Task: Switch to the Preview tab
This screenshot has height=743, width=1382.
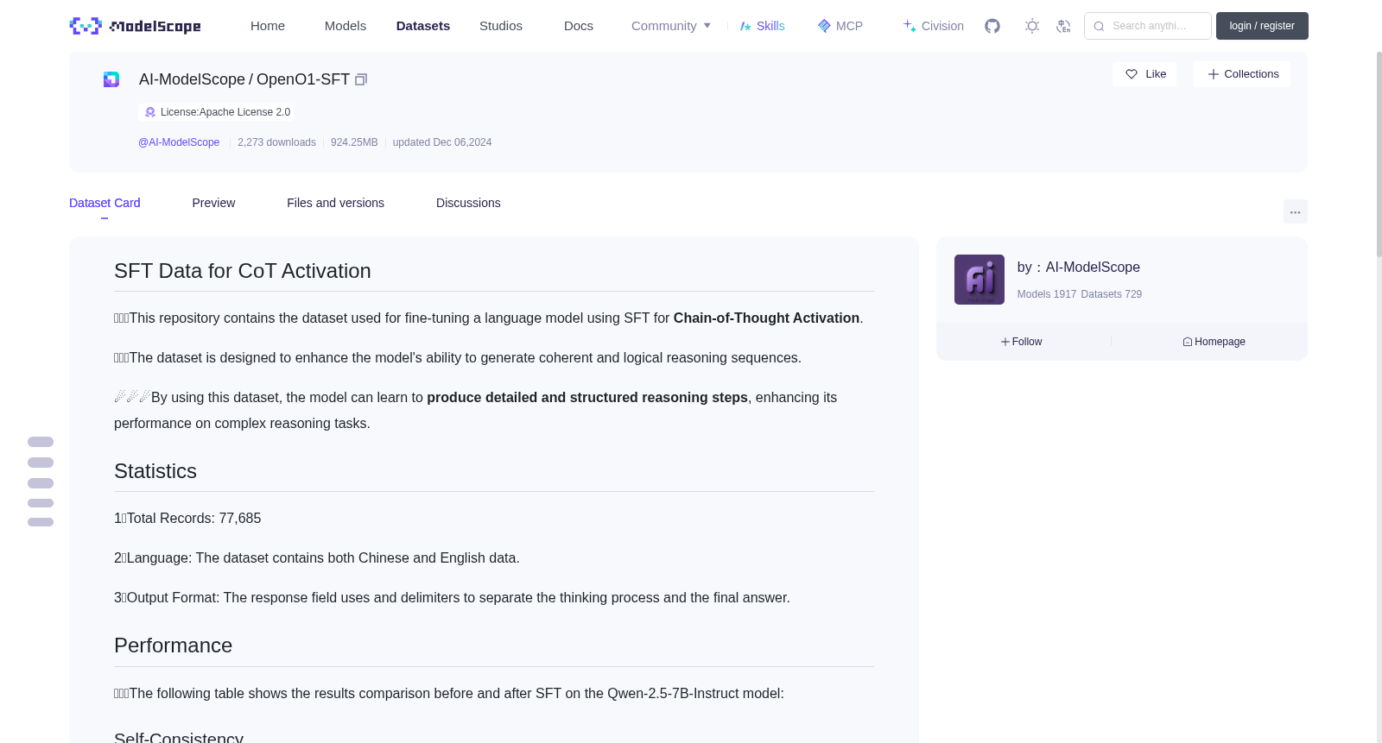Action: [213, 203]
